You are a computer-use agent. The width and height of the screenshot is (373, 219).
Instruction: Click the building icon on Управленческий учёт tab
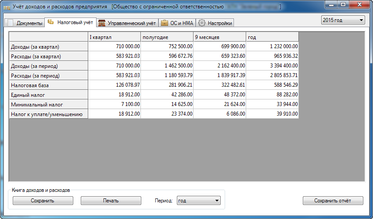(101, 23)
